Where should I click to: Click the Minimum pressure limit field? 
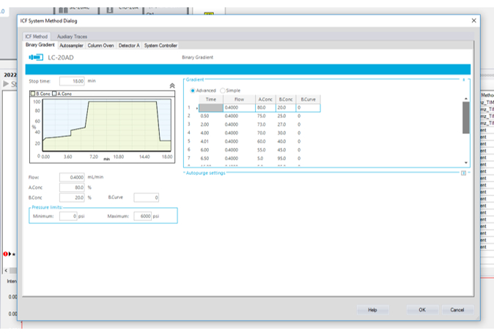click(x=68, y=216)
